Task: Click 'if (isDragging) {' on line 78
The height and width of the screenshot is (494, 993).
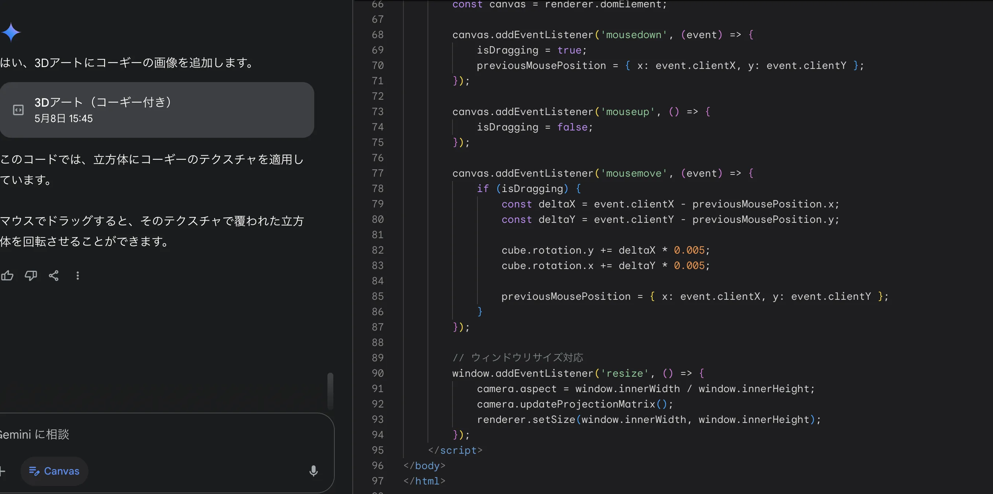Action: pos(529,188)
